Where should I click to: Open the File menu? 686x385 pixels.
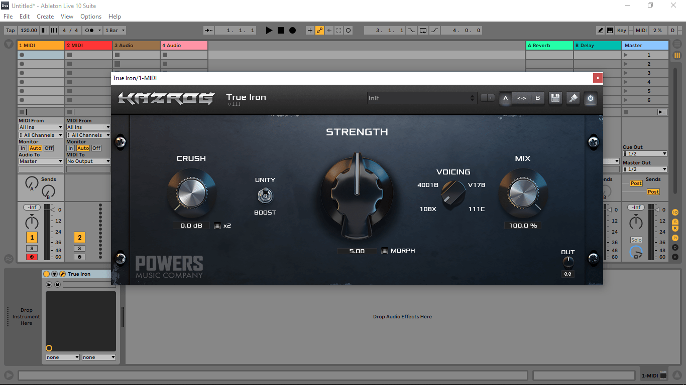click(8, 17)
